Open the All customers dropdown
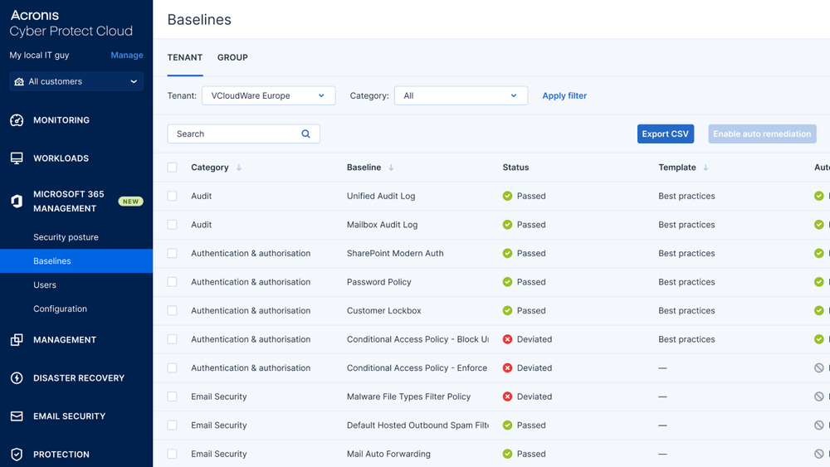Viewport: 830px width, 467px height. (76, 81)
